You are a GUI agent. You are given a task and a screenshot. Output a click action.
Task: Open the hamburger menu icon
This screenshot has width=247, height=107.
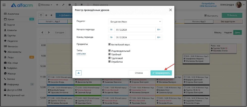(x=4, y=5)
